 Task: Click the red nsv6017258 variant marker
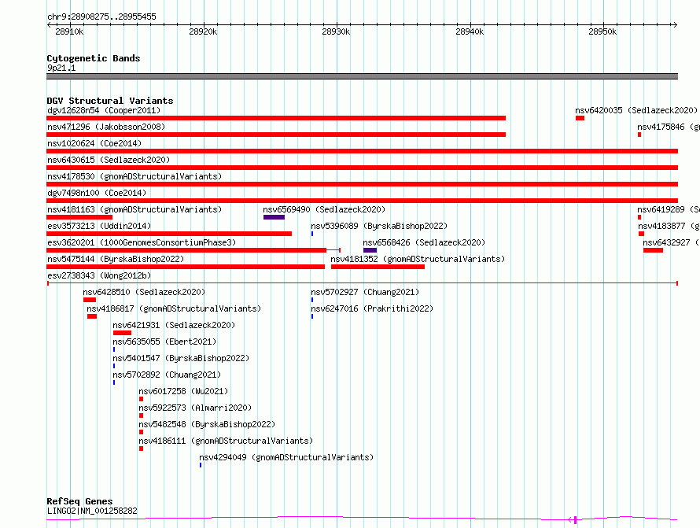pyautogui.click(x=141, y=399)
